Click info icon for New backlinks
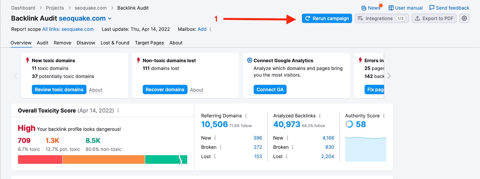 click(x=287, y=138)
